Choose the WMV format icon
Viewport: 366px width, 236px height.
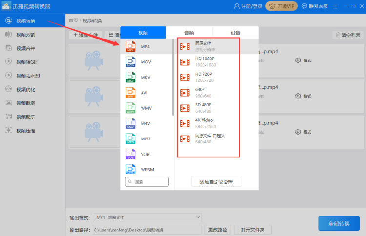[130, 108]
